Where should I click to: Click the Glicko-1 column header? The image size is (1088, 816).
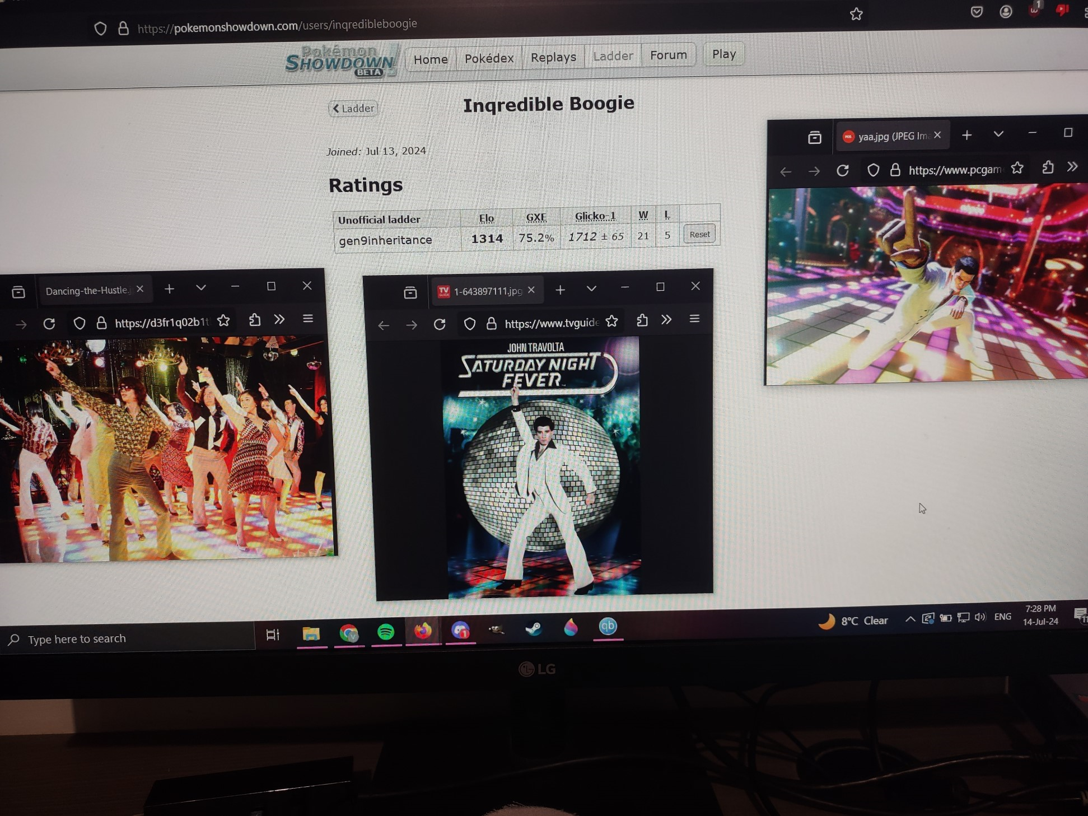click(595, 216)
